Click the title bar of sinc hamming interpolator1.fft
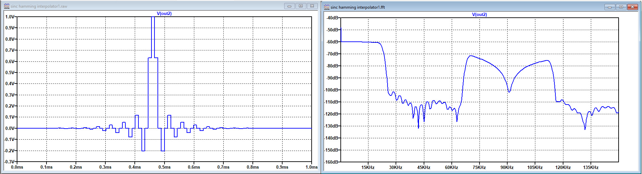 click(481, 7)
